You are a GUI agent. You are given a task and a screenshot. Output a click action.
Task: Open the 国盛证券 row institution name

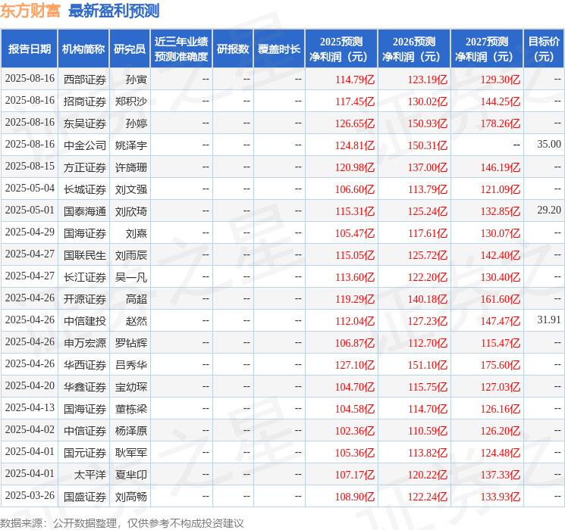(x=85, y=497)
